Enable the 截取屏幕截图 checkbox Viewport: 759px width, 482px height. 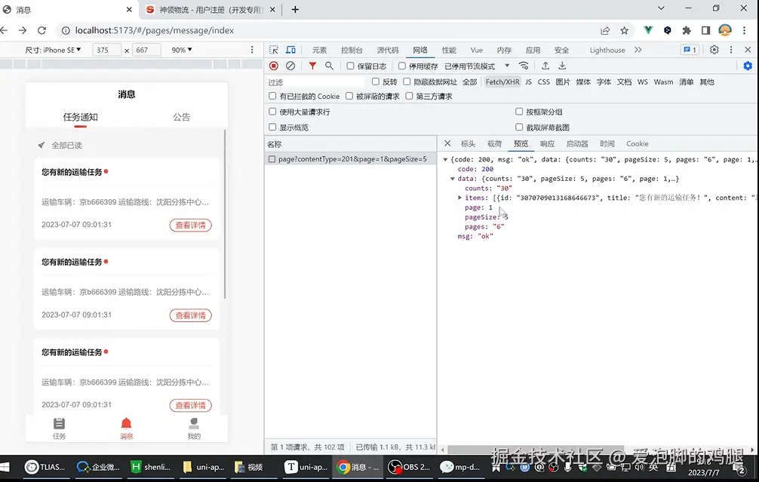tap(519, 127)
